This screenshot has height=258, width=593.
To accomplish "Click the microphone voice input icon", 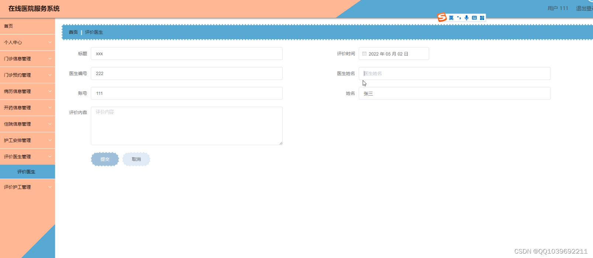I will (x=467, y=18).
